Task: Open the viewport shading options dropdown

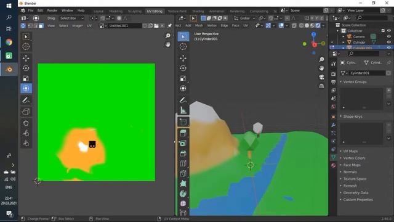Action: point(323,26)
